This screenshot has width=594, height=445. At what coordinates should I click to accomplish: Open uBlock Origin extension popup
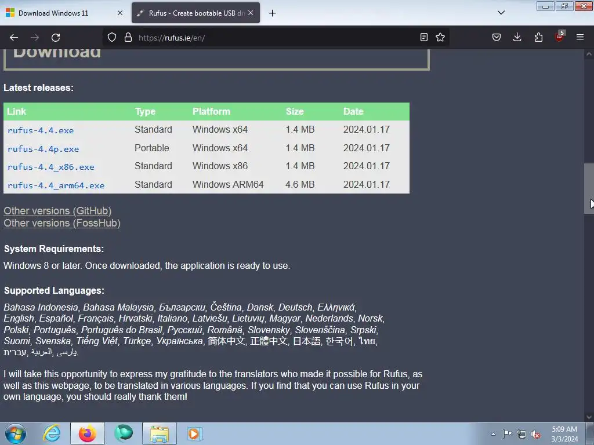[x=559, y=37]
